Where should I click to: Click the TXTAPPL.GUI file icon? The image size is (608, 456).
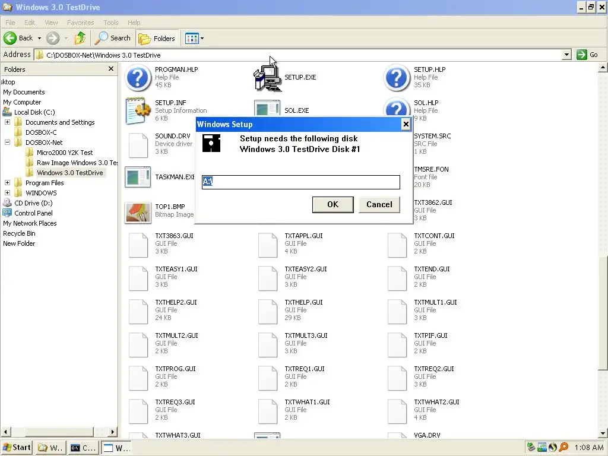268,245
